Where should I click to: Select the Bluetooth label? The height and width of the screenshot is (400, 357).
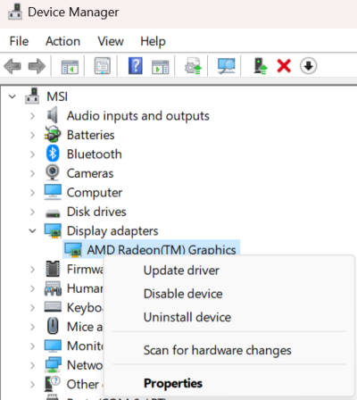coord(95,154)
